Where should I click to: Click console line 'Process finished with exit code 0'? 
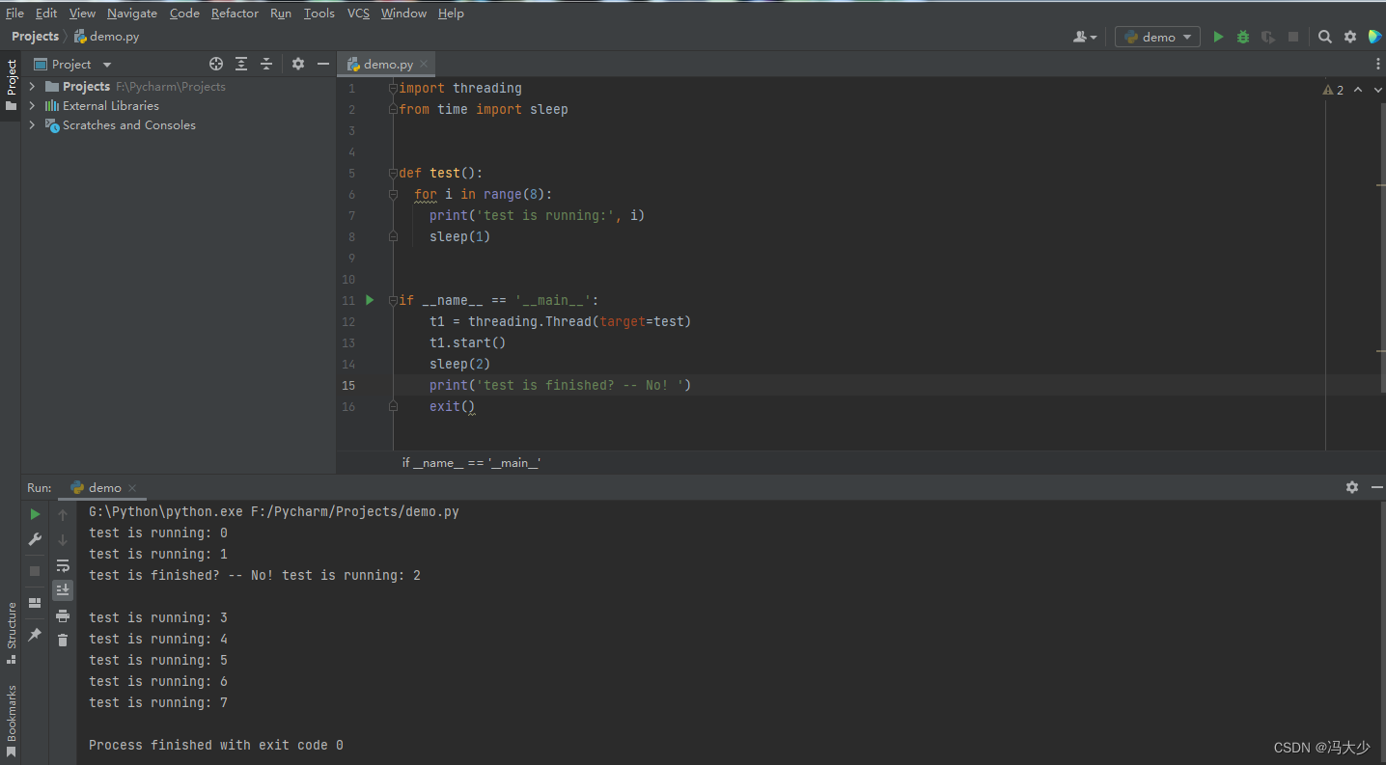pos(216,745)
